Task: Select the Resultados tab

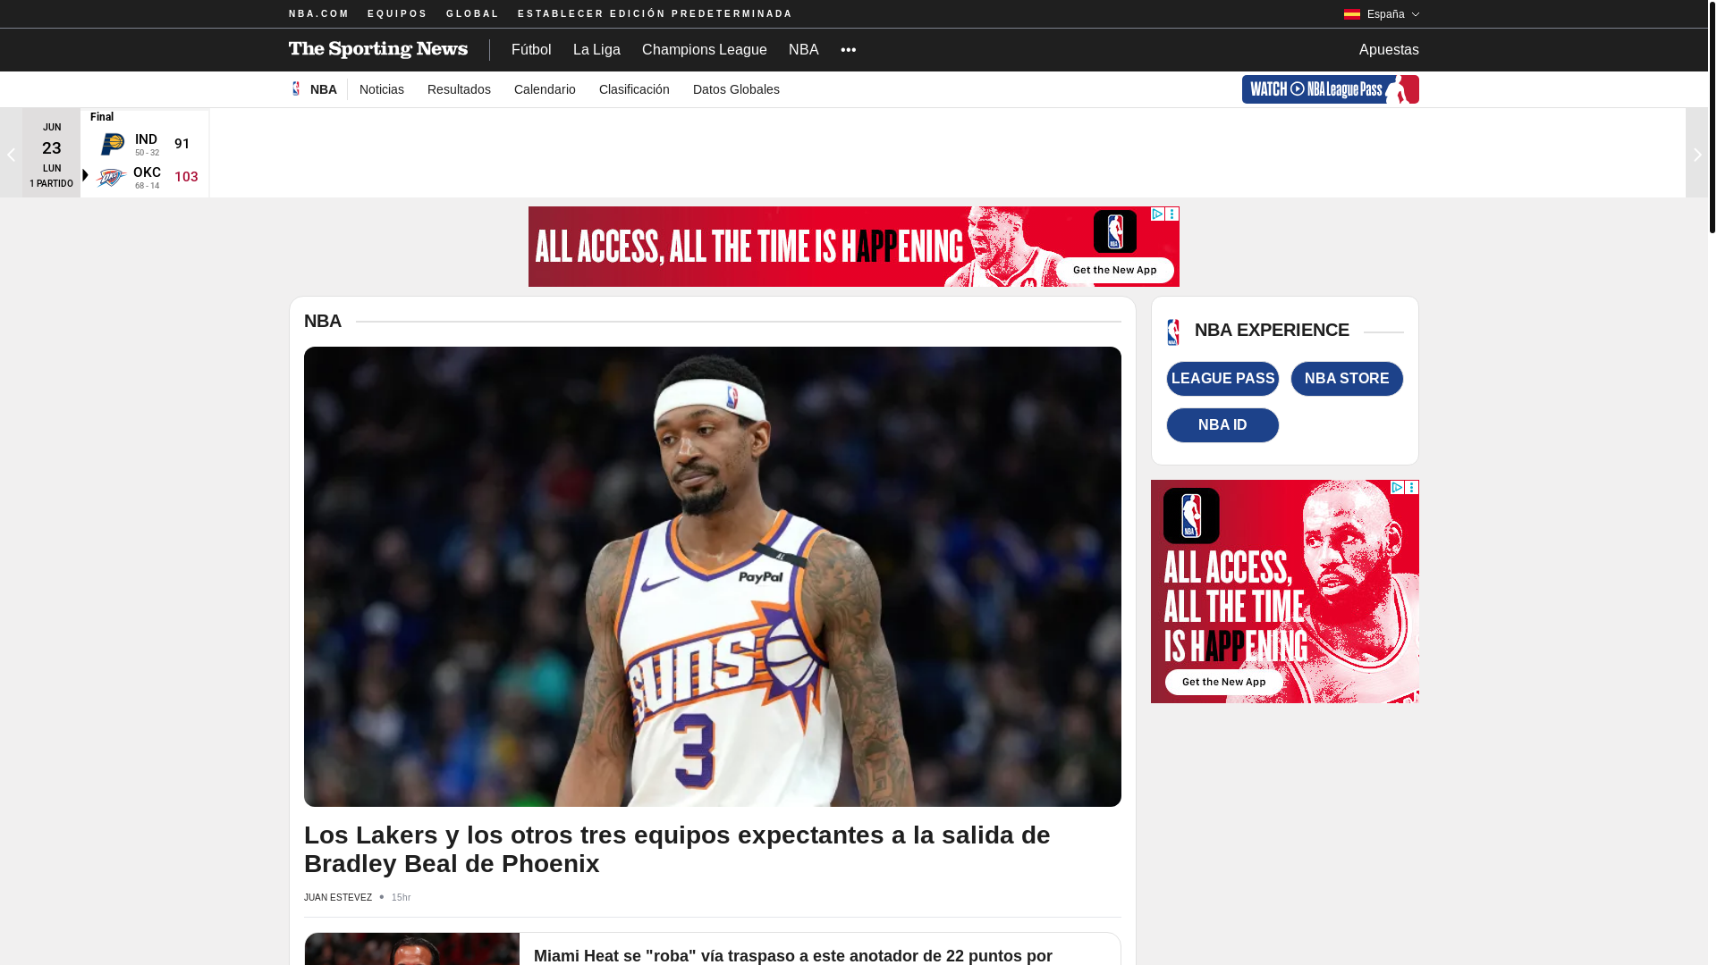Action: (x=459, y=89)
